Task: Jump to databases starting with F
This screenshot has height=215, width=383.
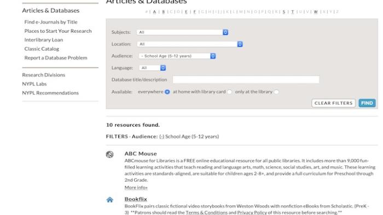Action: click(x=195, y=11)
